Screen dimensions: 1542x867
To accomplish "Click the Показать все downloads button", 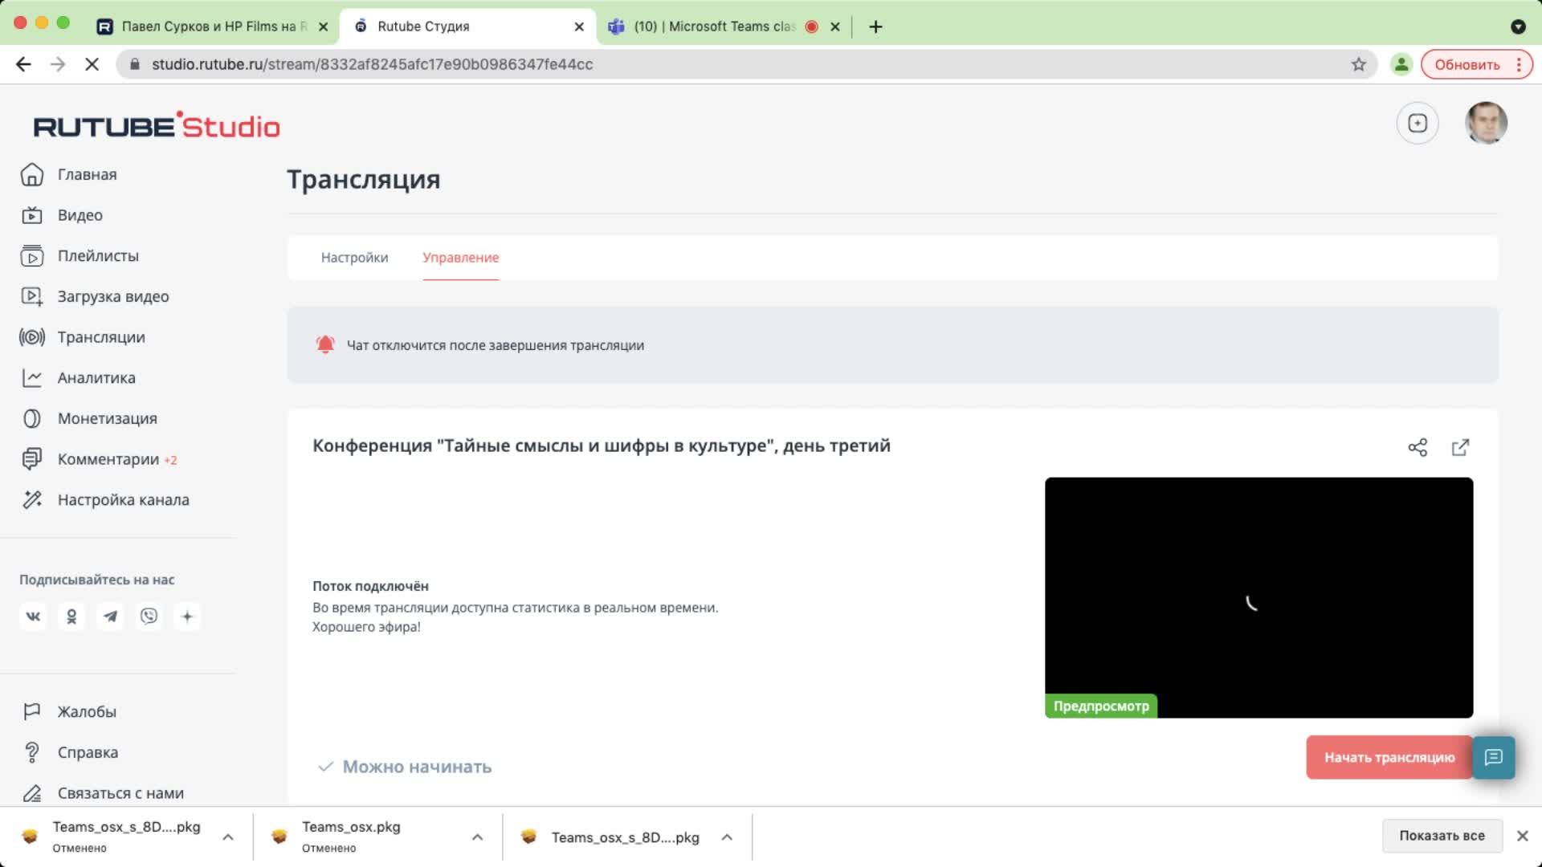I will (1441, 836).
